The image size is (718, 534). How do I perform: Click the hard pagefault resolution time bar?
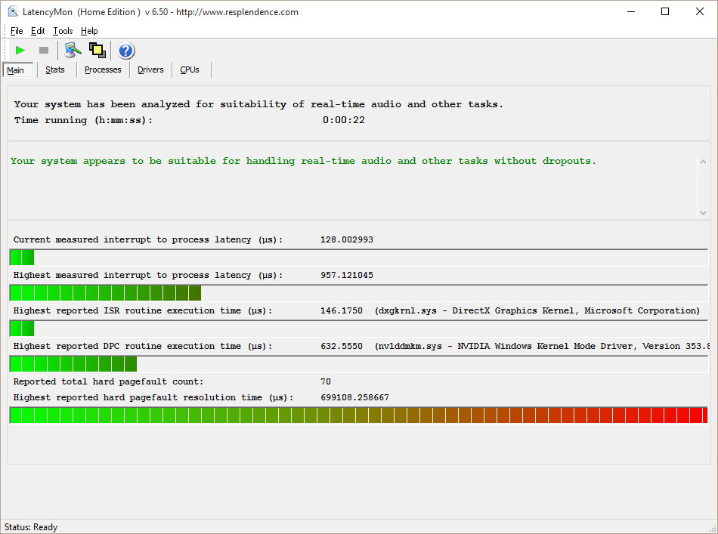point(358,415)
